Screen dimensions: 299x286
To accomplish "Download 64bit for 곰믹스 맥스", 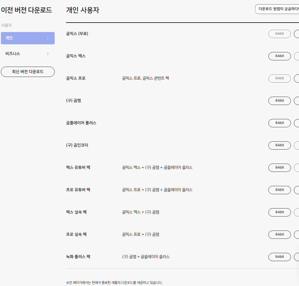I will (x=280, y=56).
